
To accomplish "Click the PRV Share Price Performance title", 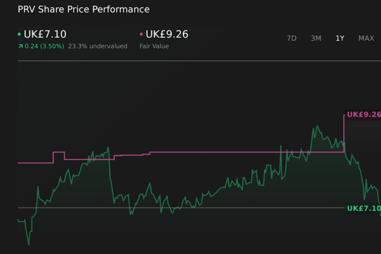I will pos(83,10).
